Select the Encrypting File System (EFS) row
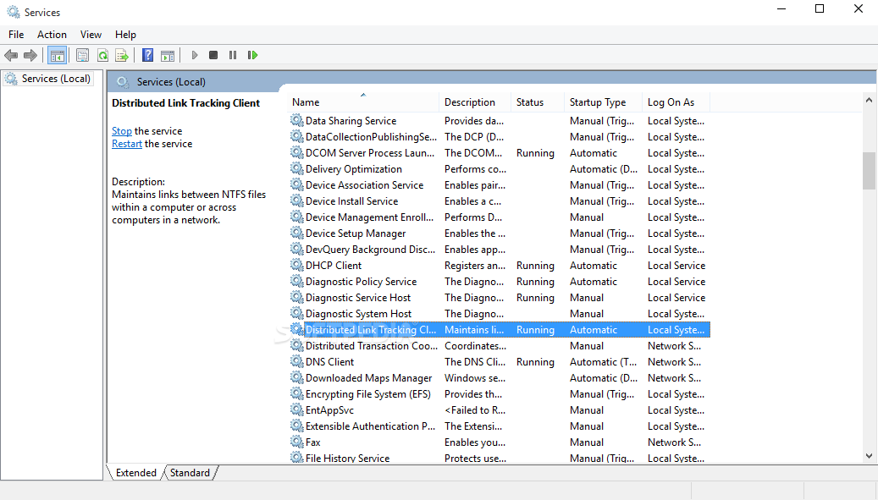This screenshot has width=878, height=500. pyautogui.click(x=500, y=394)
